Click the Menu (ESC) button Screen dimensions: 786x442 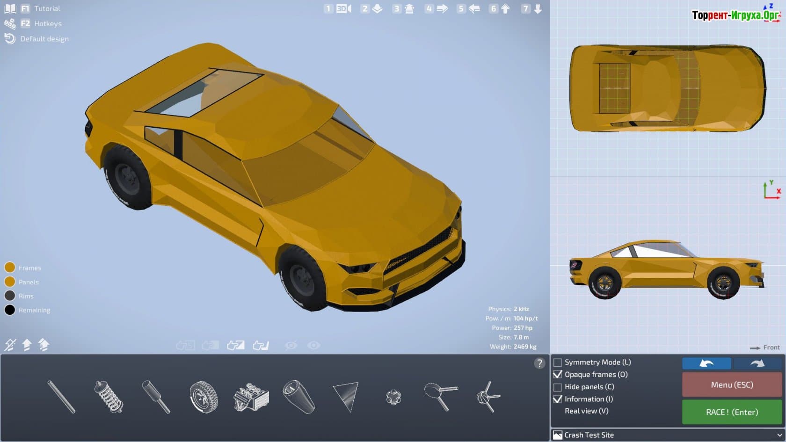[732, 385]
